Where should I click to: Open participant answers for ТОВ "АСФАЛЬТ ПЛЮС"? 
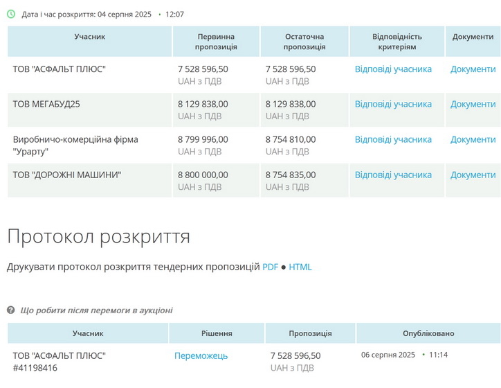393,69
